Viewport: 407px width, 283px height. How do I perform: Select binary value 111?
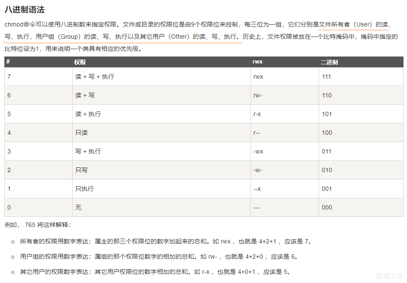point(326,77)
